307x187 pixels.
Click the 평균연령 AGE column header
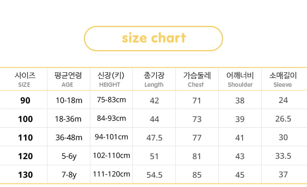[x=68, y=79]
